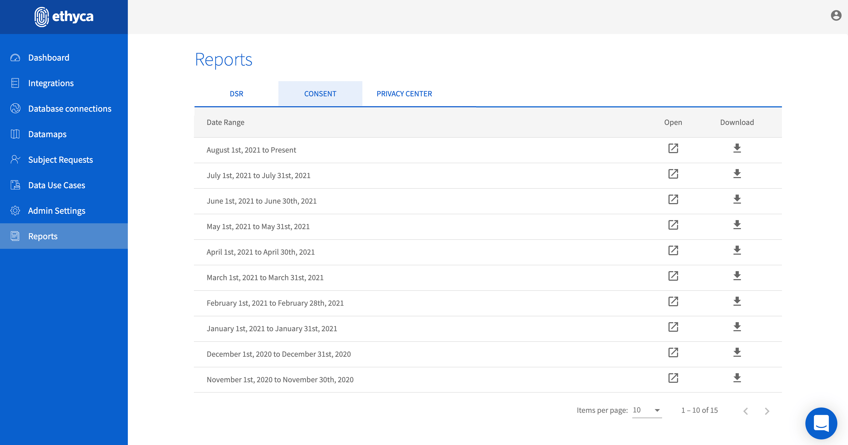Open the May 2021 report in new window
The height and width of the screenshot is (445, 848).
tap(673, 225)
